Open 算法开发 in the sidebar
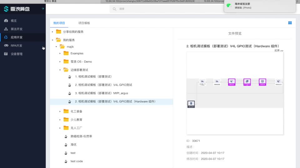This screenshot has height=168, width=300. (x=17, y=29)
